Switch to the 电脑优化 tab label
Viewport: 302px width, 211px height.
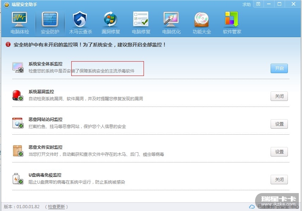171,32
